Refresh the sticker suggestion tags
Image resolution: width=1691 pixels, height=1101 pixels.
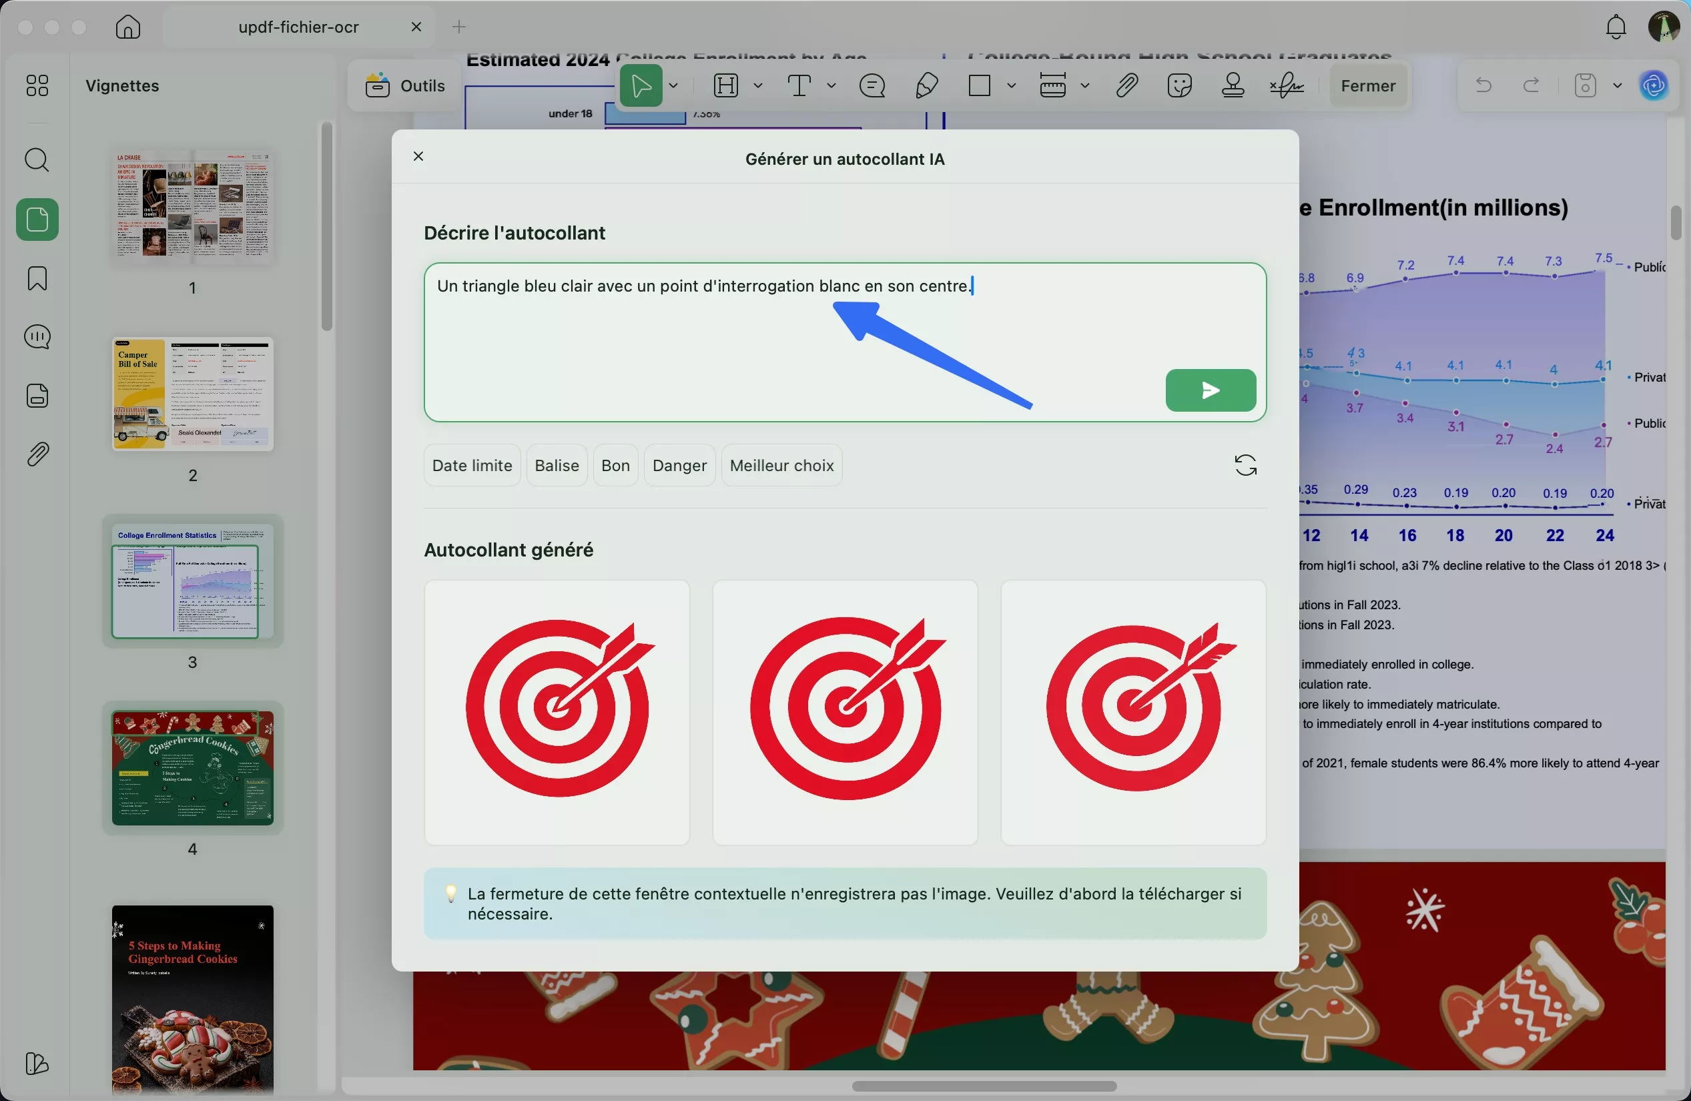(1245, 465)
